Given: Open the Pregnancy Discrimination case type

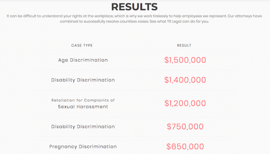Looking at the screenshot, I should click(83, 147).
